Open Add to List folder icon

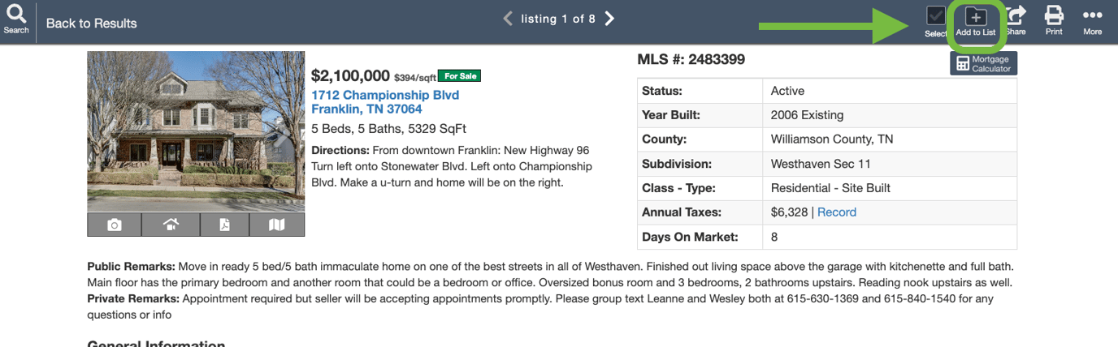(976, 18)
